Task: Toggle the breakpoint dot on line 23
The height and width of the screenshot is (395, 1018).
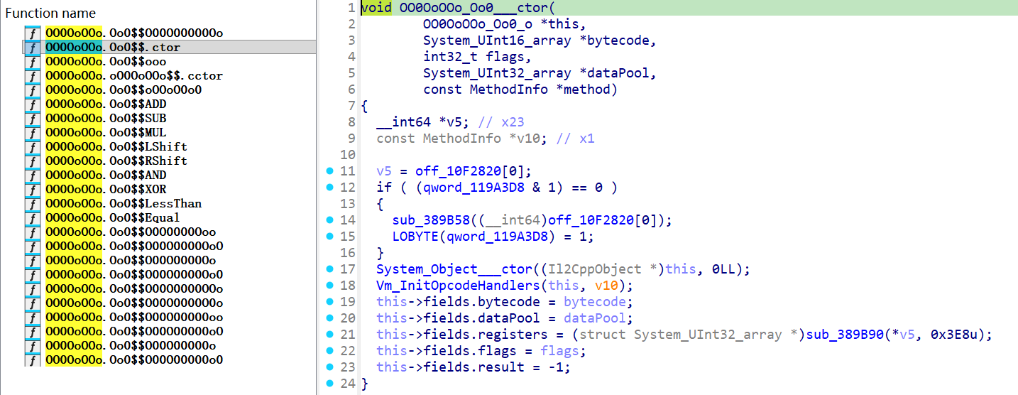Action: tap(329, 367)
